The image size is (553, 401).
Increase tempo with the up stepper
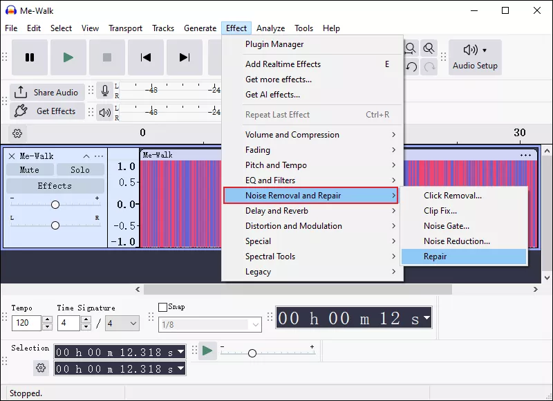point(47,319)
